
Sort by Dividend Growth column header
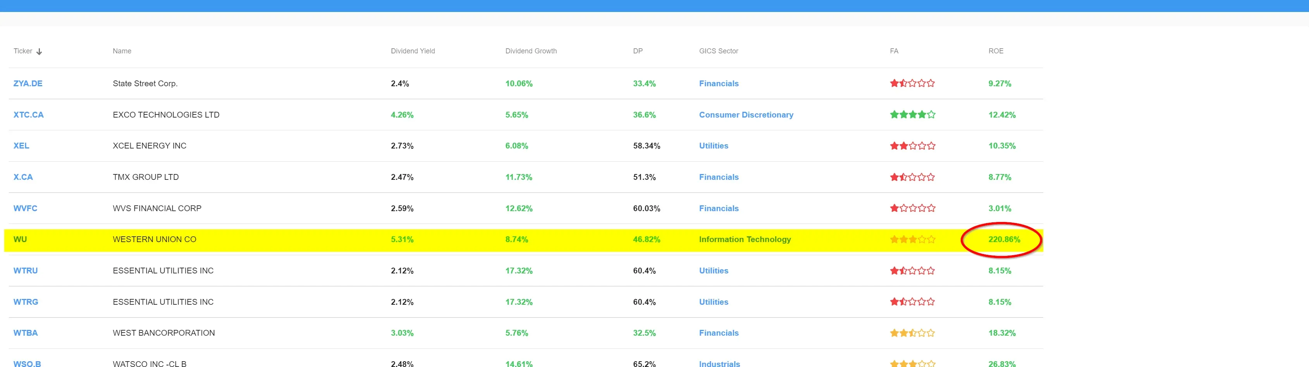530,51
